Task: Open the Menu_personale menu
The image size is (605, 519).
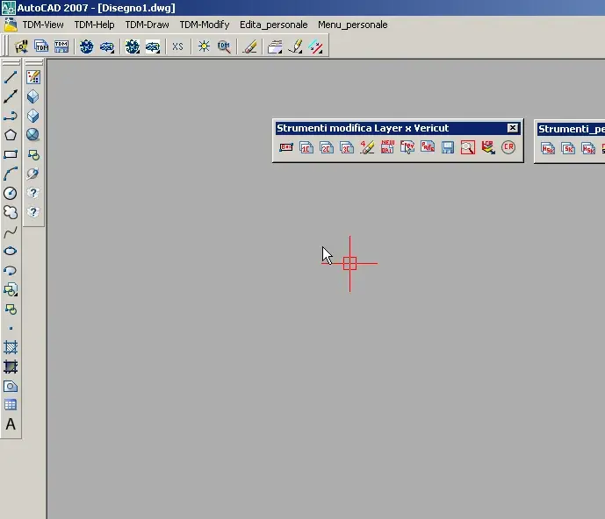Action: [x=353, y=25]
